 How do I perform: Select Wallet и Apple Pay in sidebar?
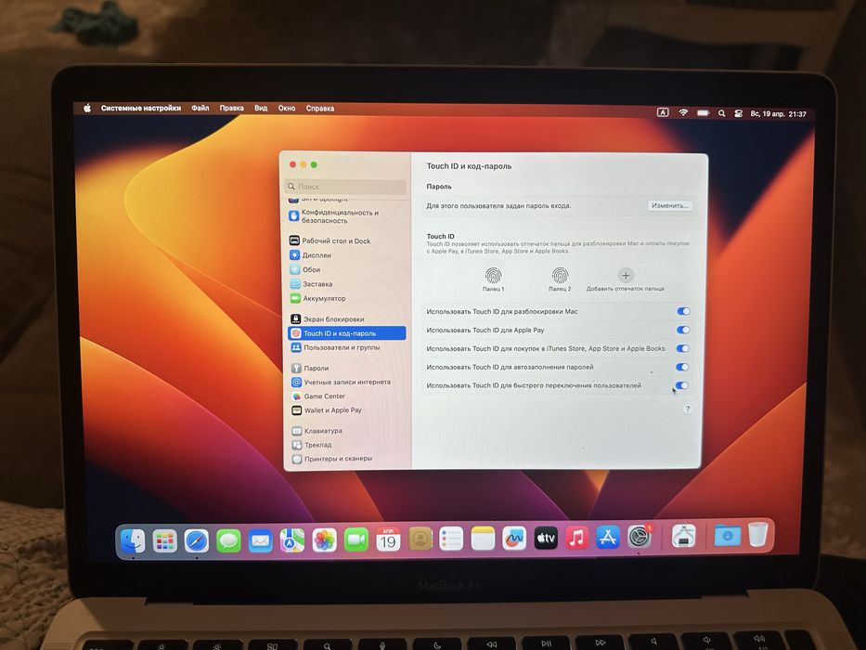coord(347,410)
